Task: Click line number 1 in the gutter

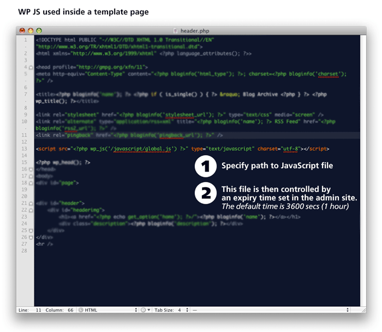Action: pos(26,40)
